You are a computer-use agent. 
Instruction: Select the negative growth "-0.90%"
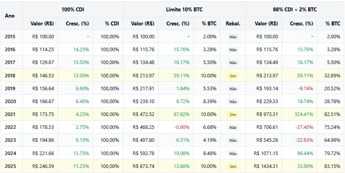click(x=182, y=127)
